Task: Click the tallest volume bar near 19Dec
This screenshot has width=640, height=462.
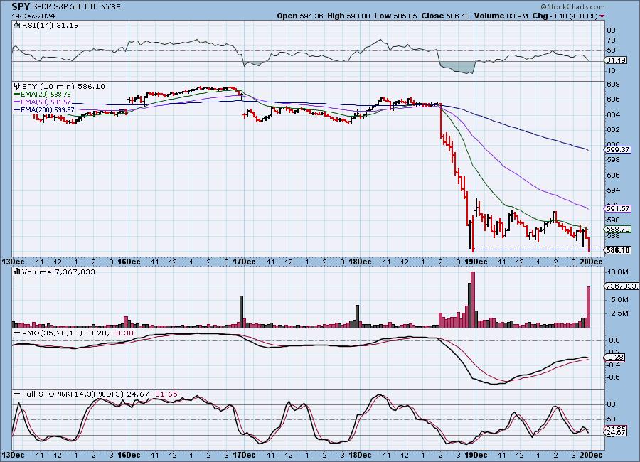Action: click(x=473, y=299)
